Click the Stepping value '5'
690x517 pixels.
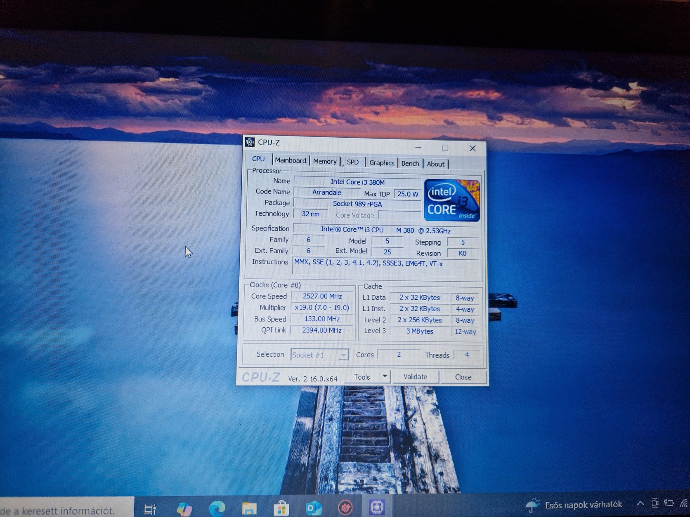coord(463,242)
